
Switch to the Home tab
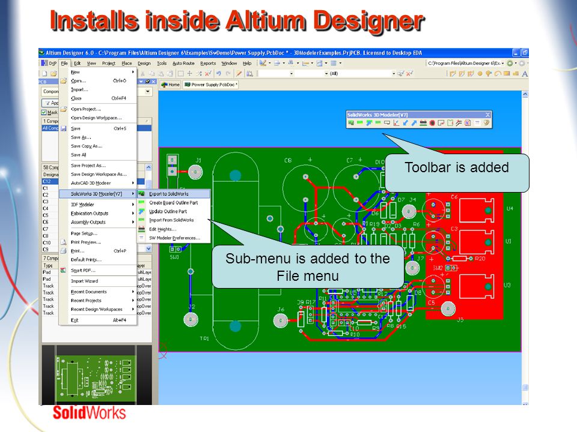[x=170, y=85]
